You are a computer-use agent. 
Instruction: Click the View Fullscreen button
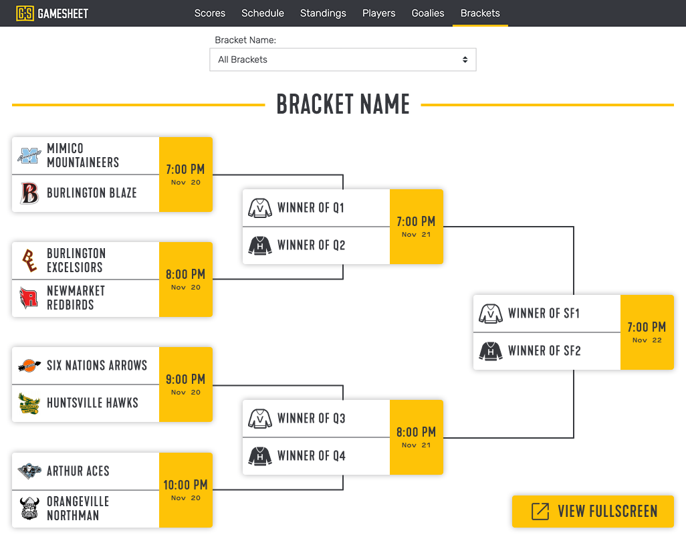(592, 511)
